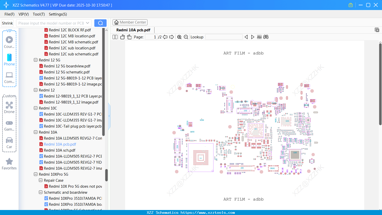Open the model search dropdown arrow
Viewport: 382px width, 215px height.
click(88, 23)
